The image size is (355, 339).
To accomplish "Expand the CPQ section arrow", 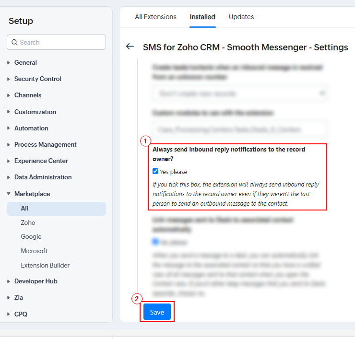I will (8, 314).
